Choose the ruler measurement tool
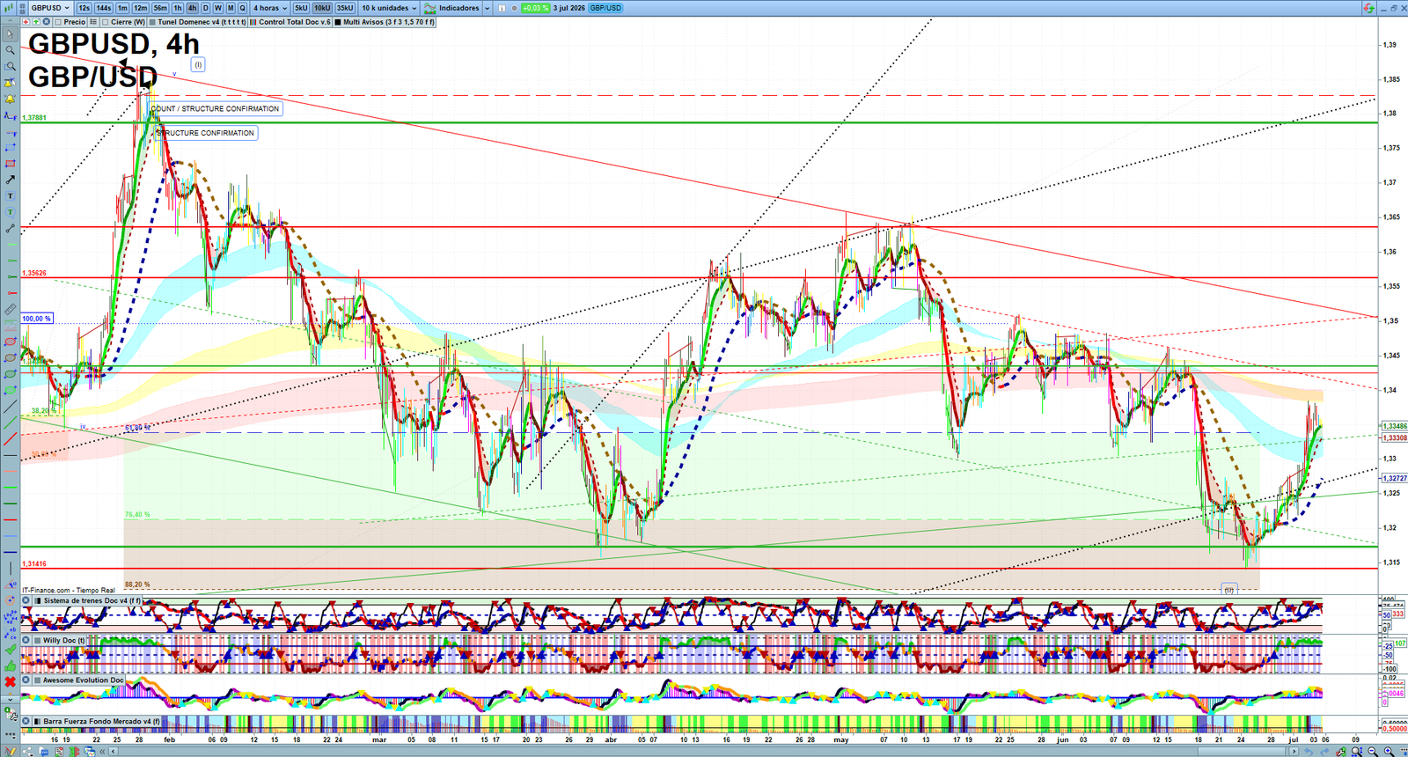 (11, 309)
